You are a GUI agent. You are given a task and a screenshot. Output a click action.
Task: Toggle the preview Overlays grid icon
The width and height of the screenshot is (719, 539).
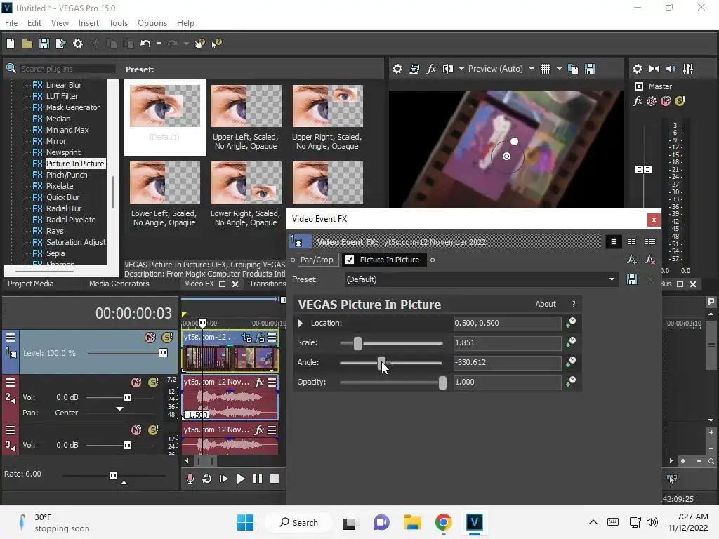click(x=545, y=69)
